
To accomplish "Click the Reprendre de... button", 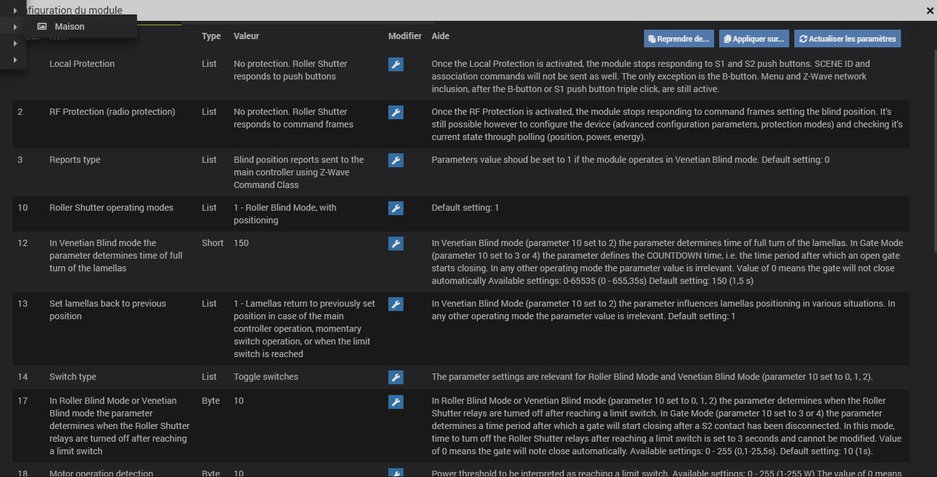I will (679, 38).
